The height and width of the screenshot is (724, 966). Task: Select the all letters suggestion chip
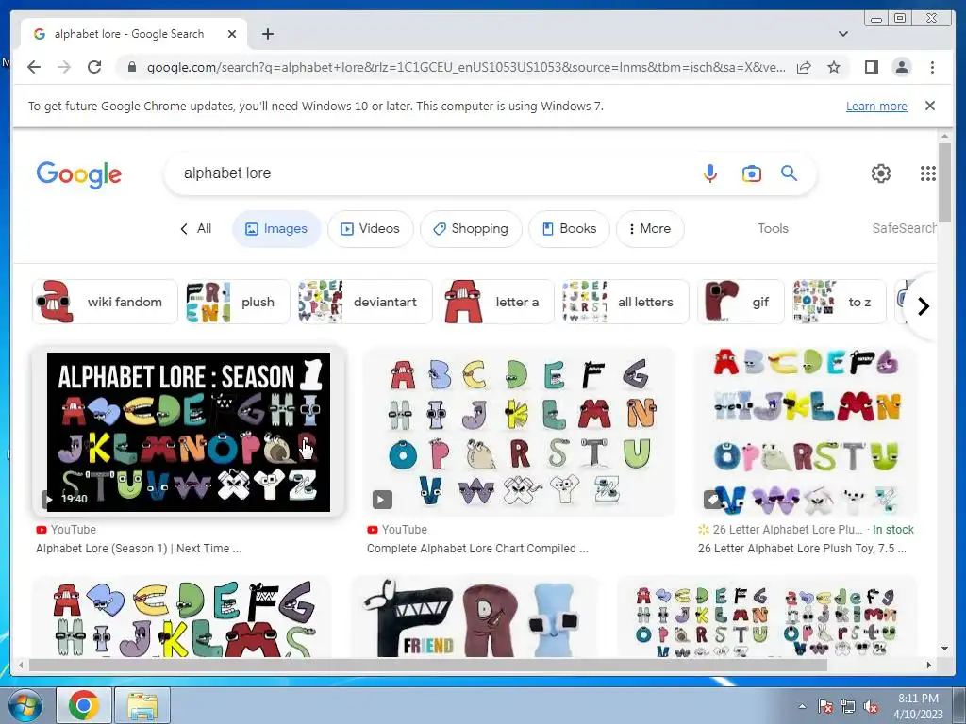click(x=625, y=302)
